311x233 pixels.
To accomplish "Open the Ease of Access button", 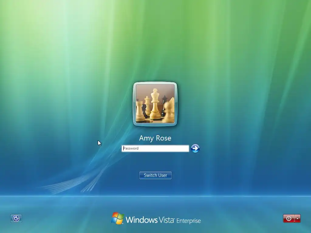I will tap(16, 218).
